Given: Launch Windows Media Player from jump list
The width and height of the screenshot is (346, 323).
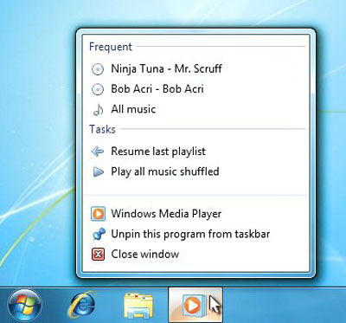Looking at the screenshot, I should pos(195,214).
